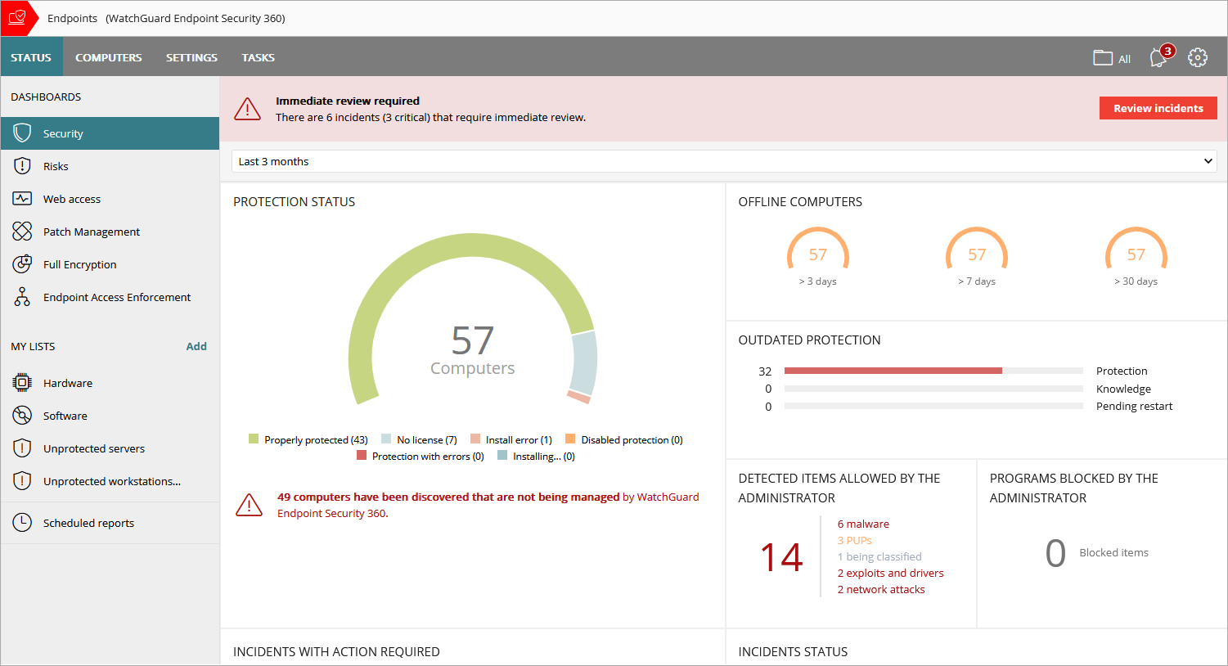Click the outdated Knowledge bar

tap(933, 389)
